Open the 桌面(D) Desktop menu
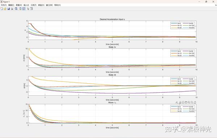This screenshot has height=138, width=217. pos(41,5)
